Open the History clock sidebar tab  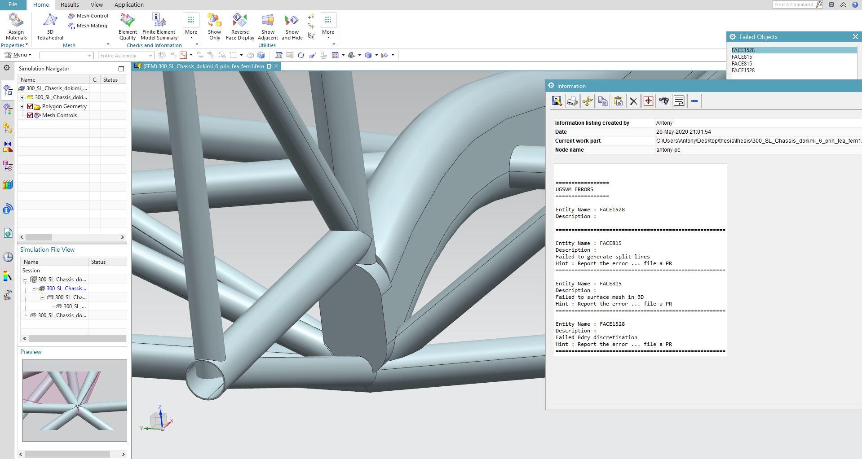point(8,257)
